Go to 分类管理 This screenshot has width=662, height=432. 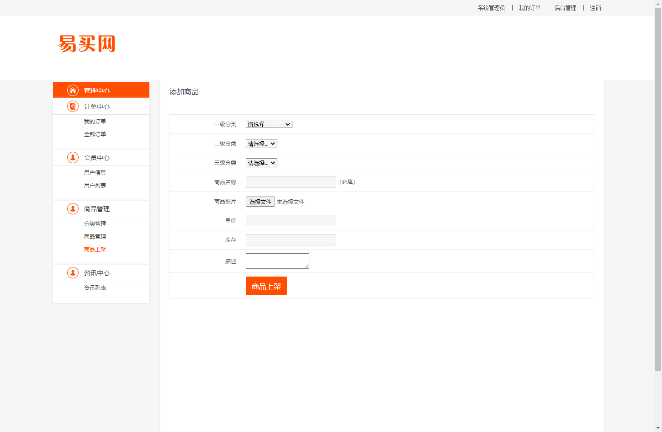[x=95, y=224]
